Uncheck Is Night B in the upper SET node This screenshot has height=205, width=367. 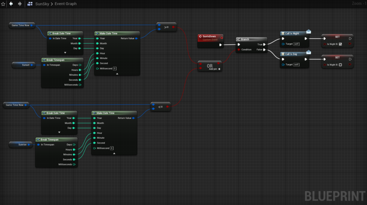(340, 44)
